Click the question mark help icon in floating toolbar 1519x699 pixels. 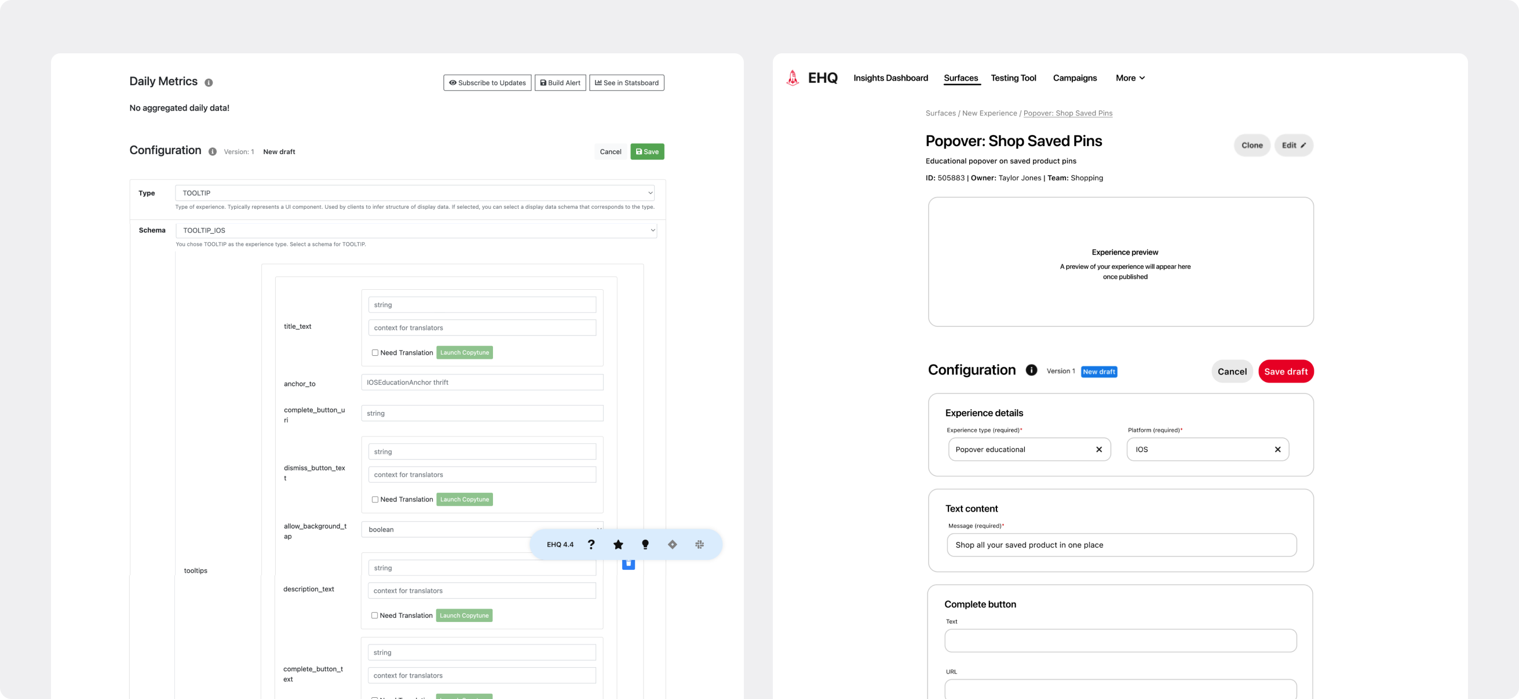(x=591, y=544)
